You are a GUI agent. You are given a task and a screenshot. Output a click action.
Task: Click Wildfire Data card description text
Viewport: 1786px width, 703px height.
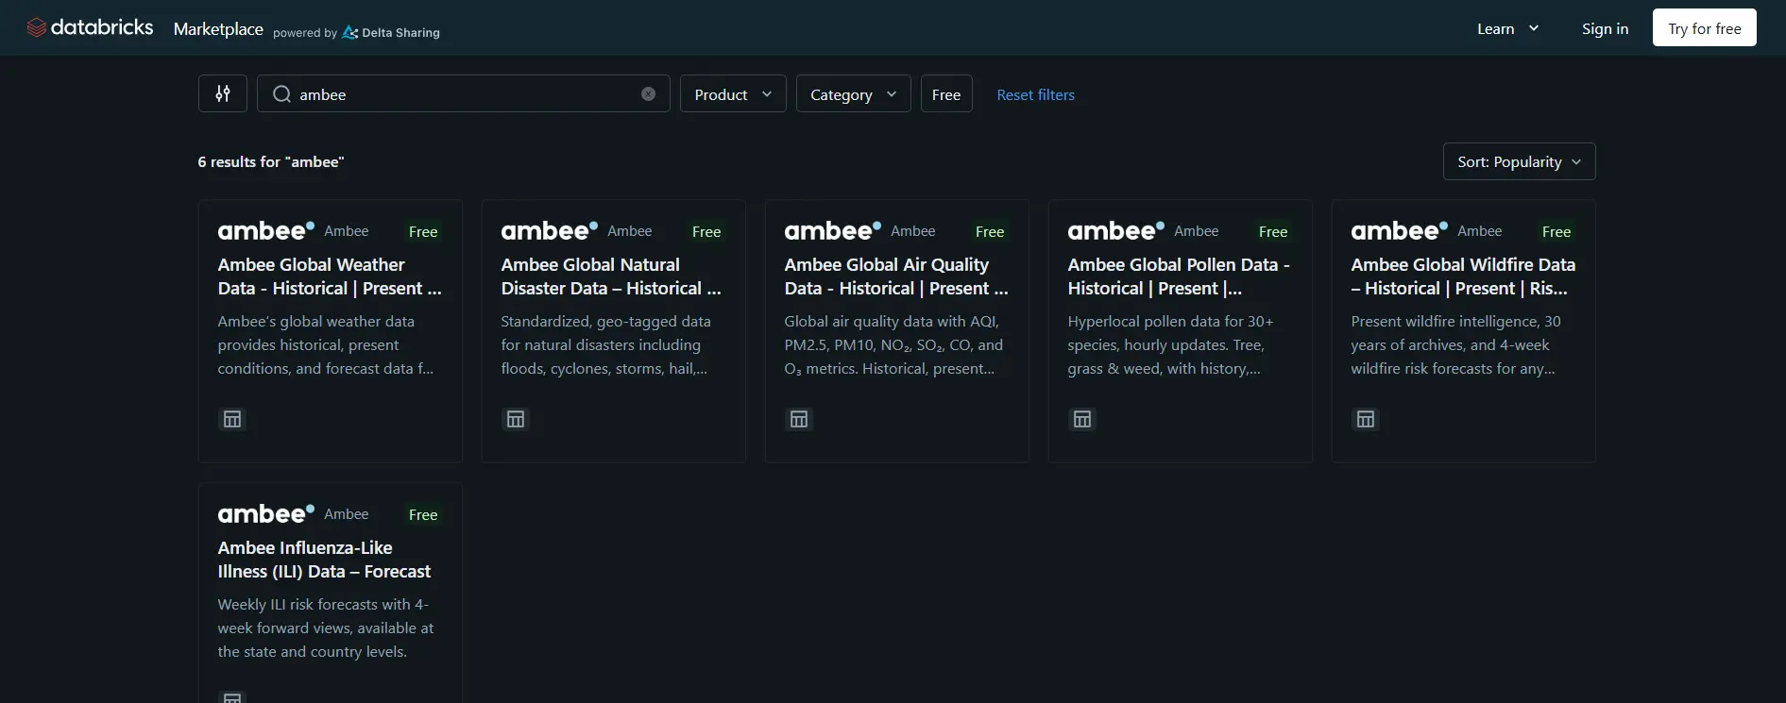click(1455, 345)
